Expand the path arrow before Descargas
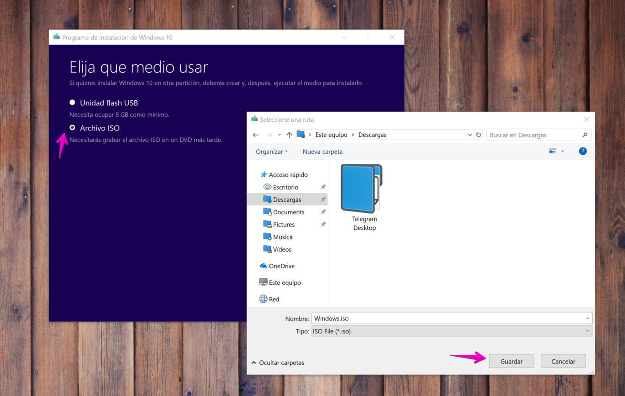The height and width of the screenshot is (396, 625). pos(353,135)
